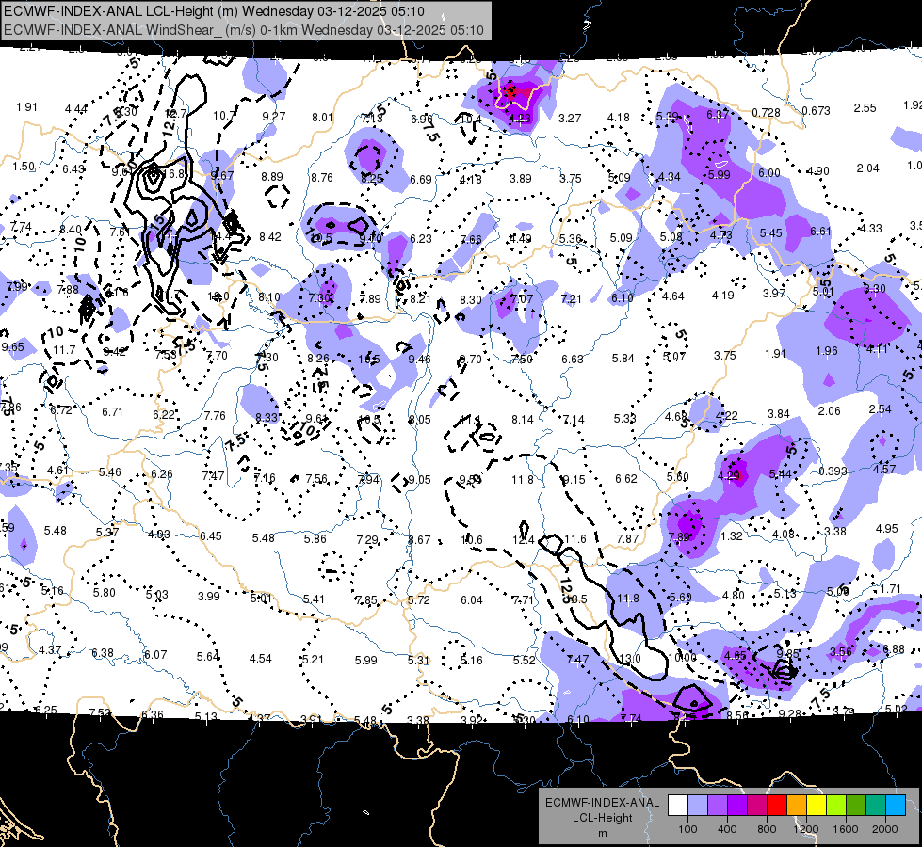Image resolution: width=922 pixels, height=847 pixels.
Task: Click the legend tick label 400
Action: pos(727,829)
